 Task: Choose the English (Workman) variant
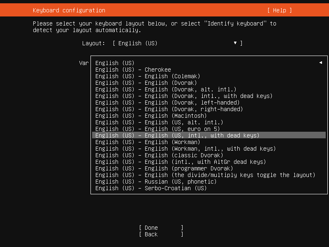coord(148,142)
